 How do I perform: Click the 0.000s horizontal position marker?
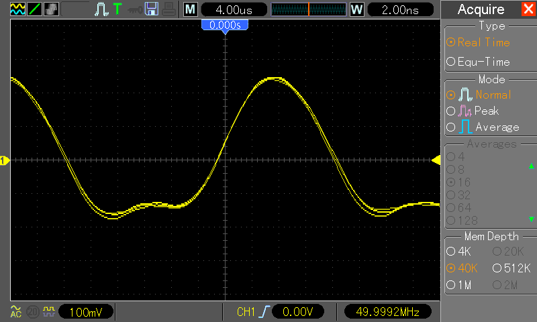(225, 25)
